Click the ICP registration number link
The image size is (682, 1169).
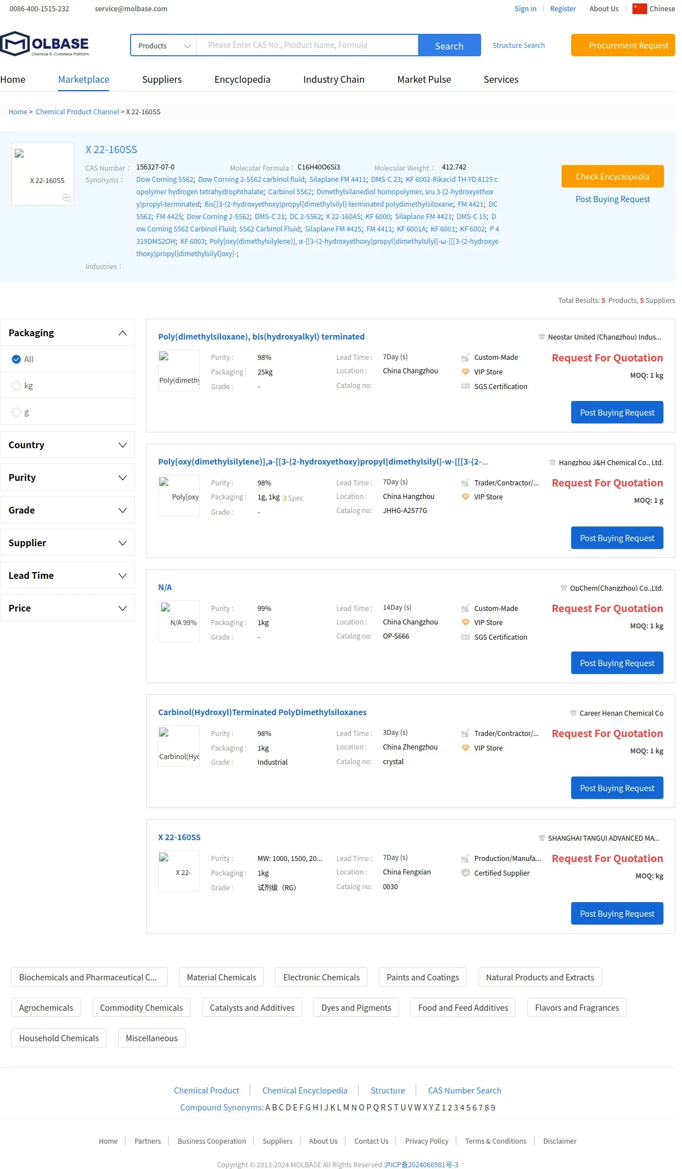click(x=421, y=1164)
